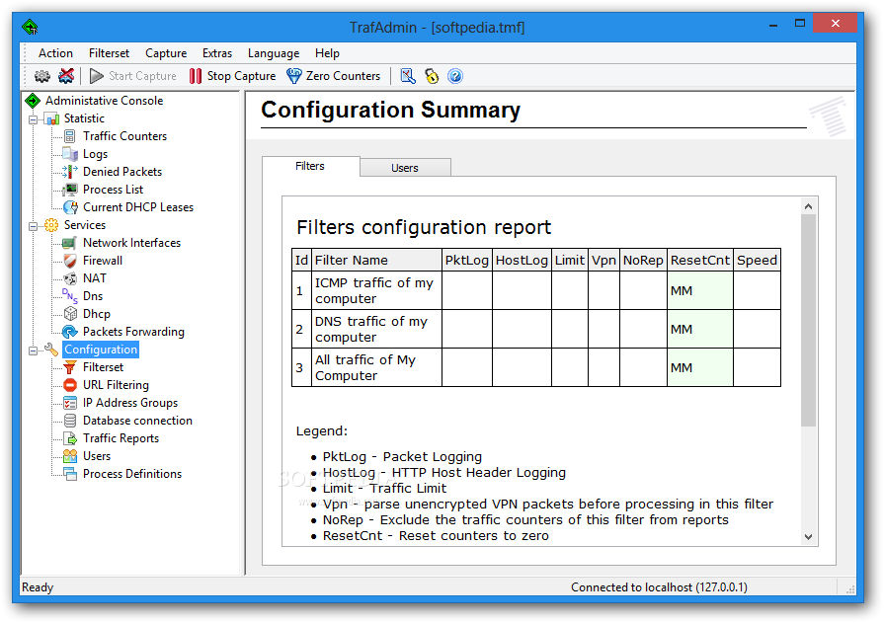Click 'All traffic of My Computer' cell
The image size is (884, 623).
click(376, 367)
